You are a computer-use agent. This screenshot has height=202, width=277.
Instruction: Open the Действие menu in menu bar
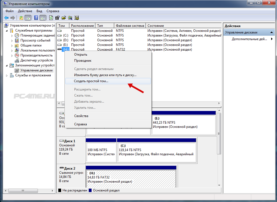tap(25, 11)
